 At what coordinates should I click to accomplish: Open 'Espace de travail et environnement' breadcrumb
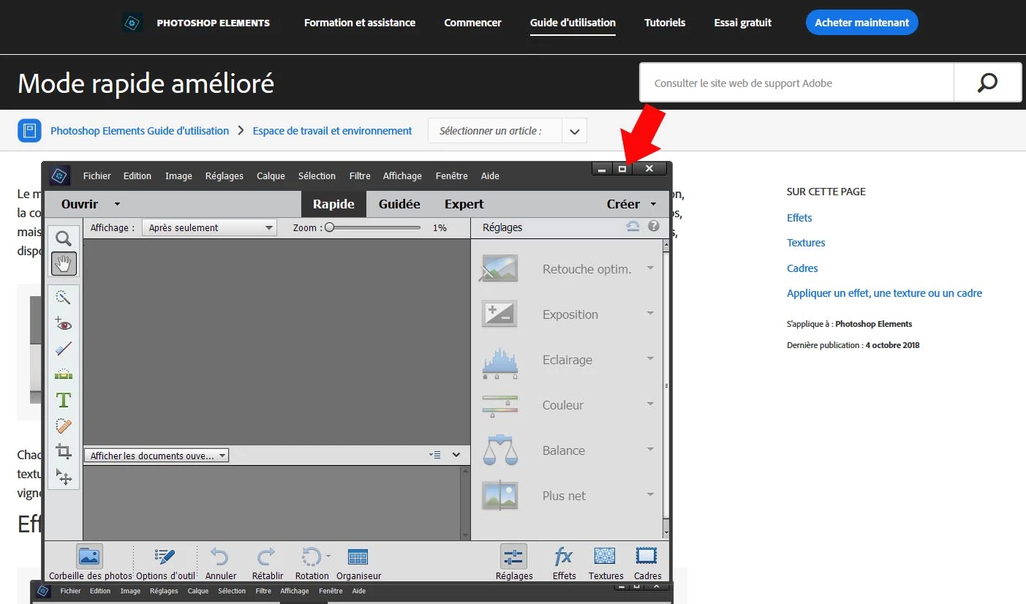333,131
